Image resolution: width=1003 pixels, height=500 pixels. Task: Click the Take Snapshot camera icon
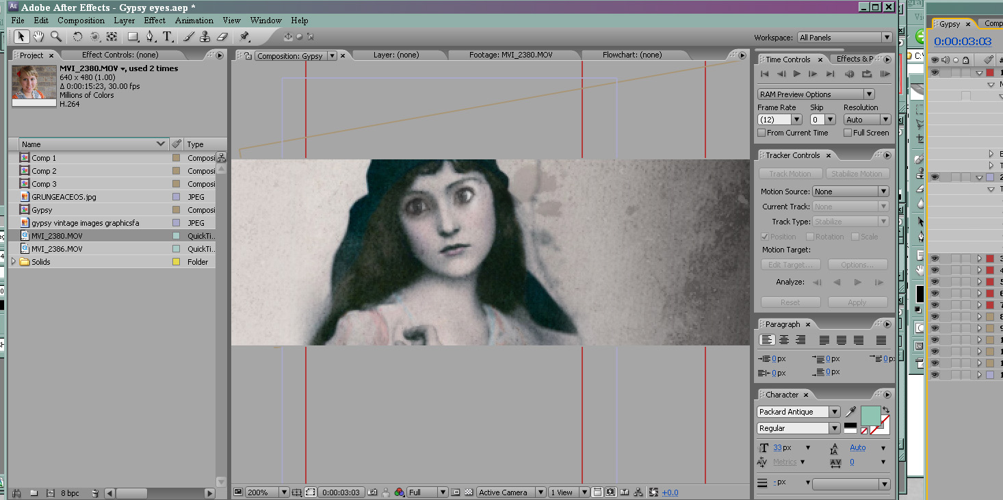point(372,492)
